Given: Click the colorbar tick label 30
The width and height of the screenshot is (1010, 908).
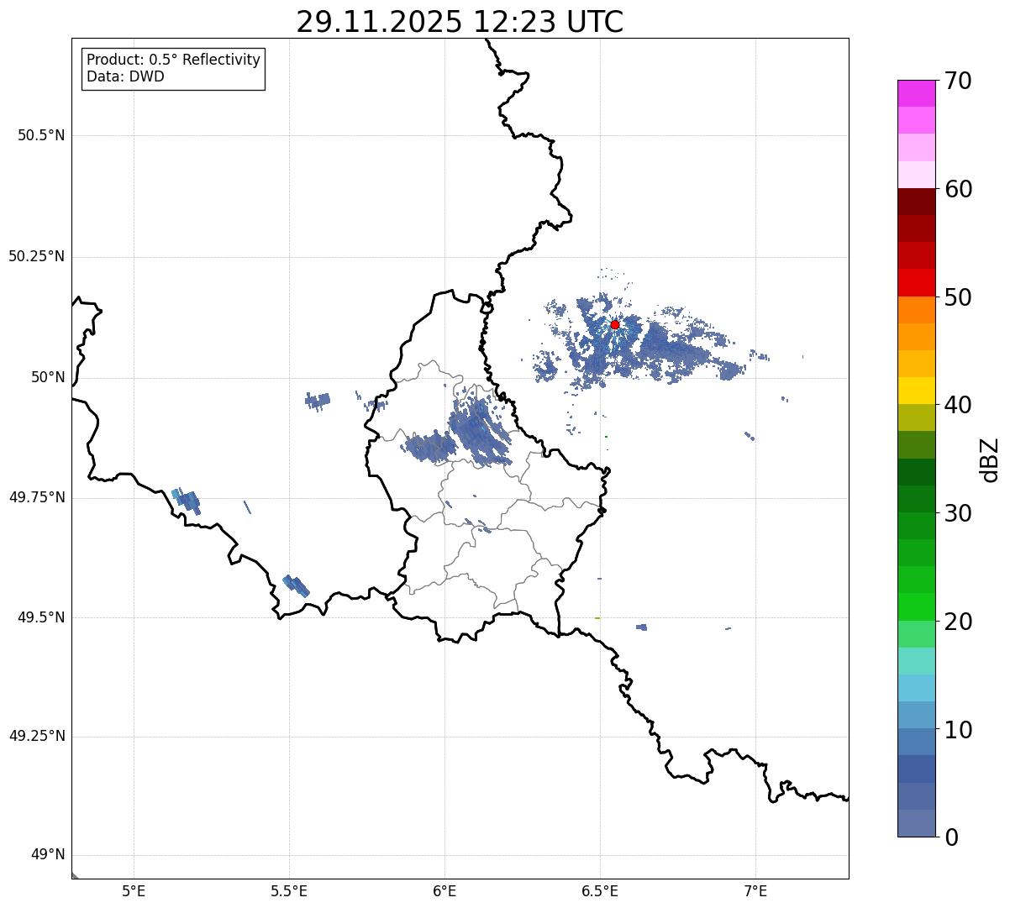Looking at the screenshot, I should click(x=958, y=513).
